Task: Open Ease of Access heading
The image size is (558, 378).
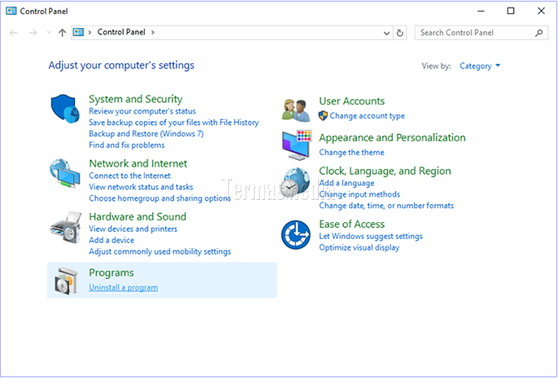Action: point(352,224)
